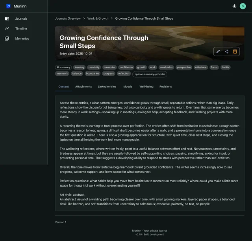Click the reflection tag

tap(124, 73)
